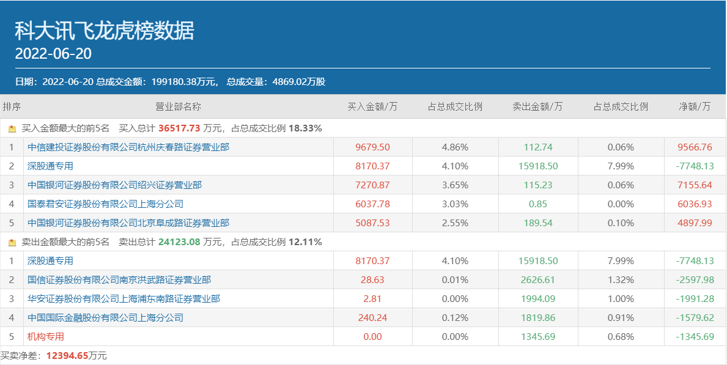Image resolution: width=727 pixels, height=365 pixels.
Task: Click the icon beside 买入金额最大的前5名
Action: click(12, 129)
